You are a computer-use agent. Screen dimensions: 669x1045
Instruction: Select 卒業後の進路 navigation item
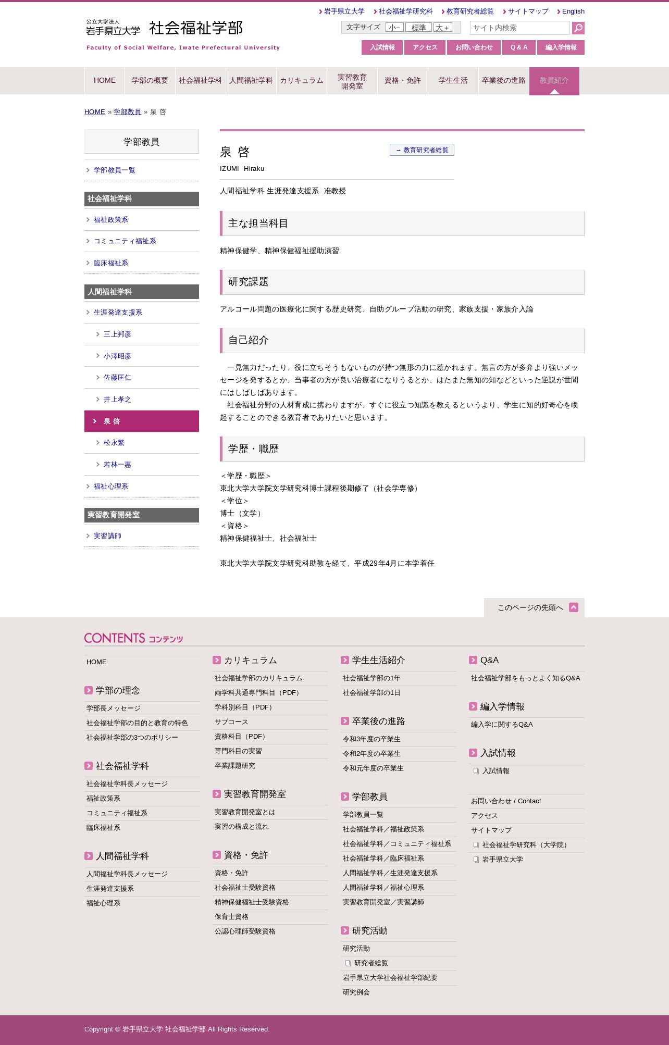click(504, 81)
